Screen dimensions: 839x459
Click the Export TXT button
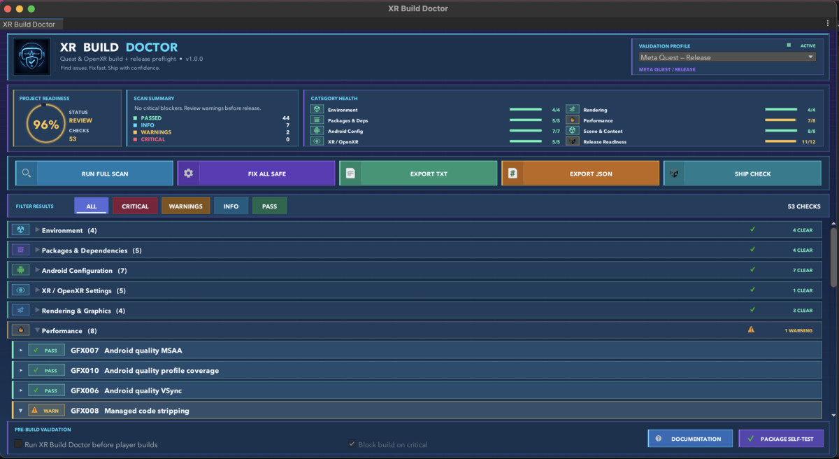pyautogui.click(x=419, y=174)
